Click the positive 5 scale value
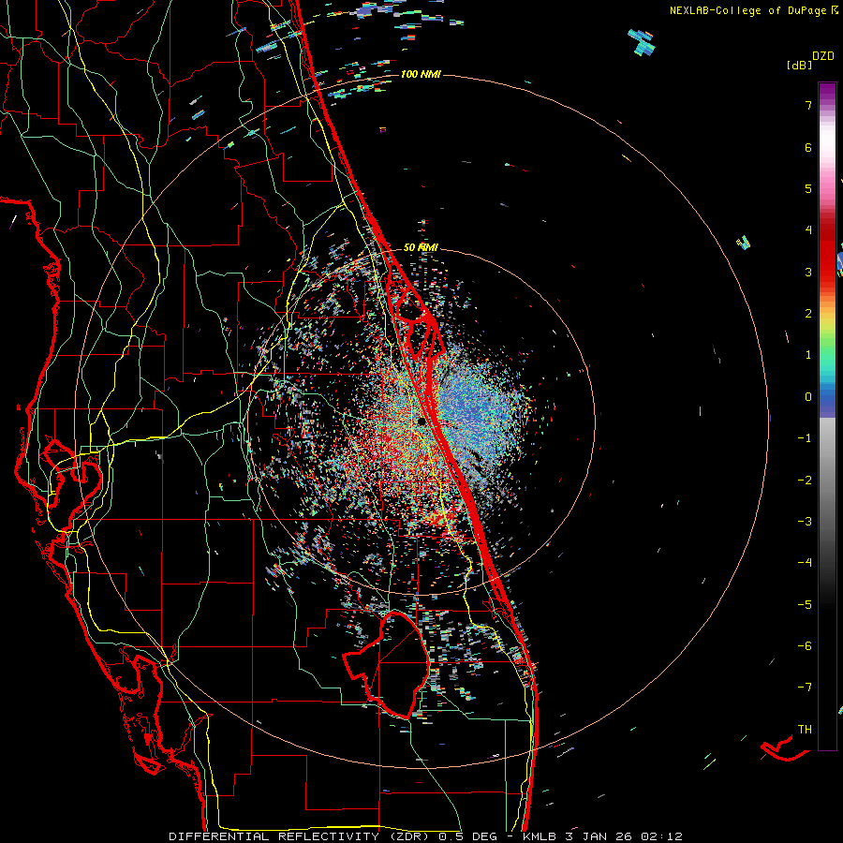Screen dimensions: 843x843 point(808,188)
